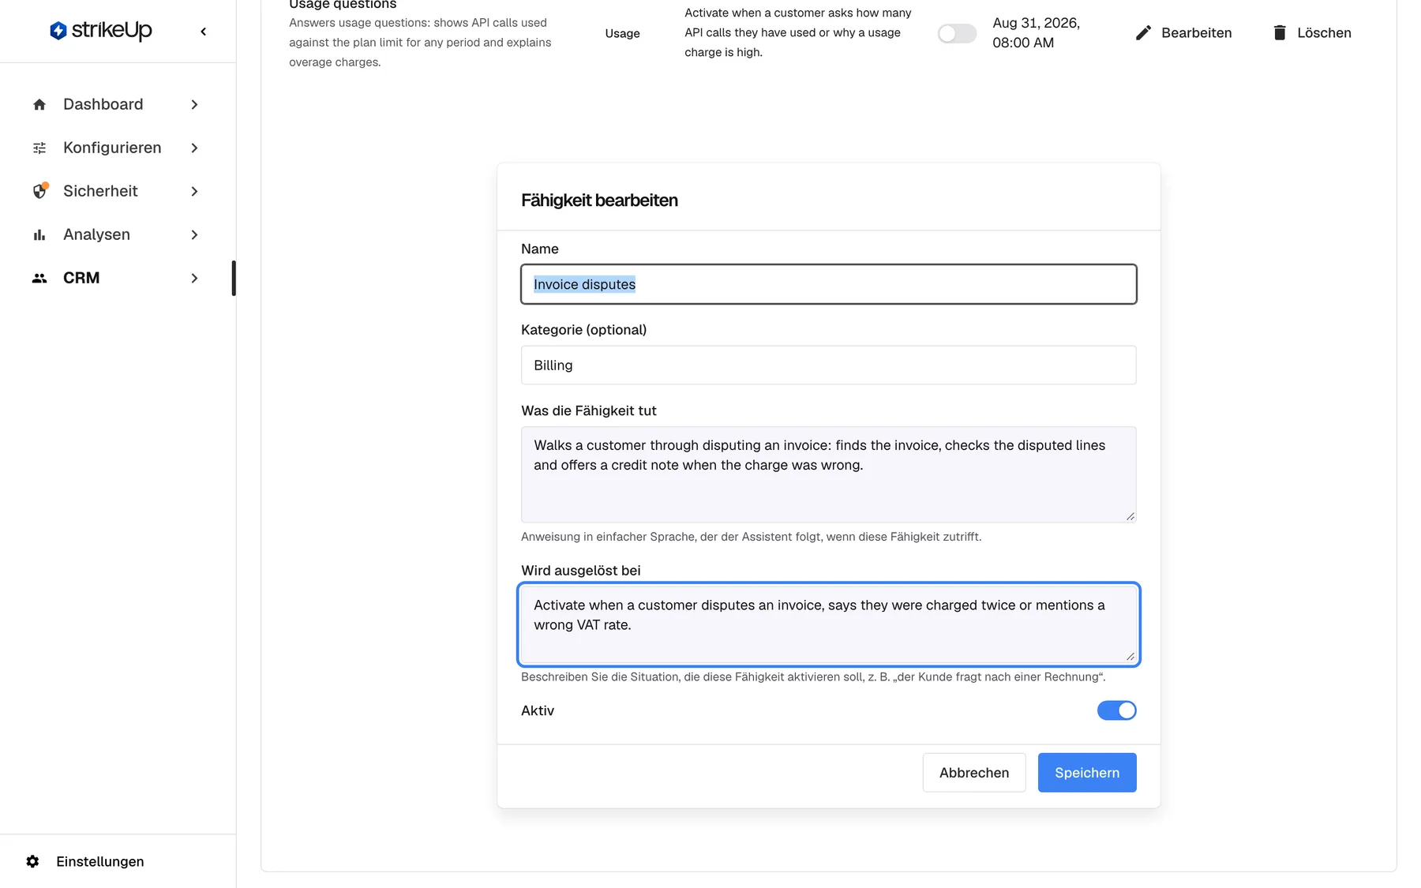Click the Einstellungen gear icon
1421x888 pixels.
pos(32,861)
